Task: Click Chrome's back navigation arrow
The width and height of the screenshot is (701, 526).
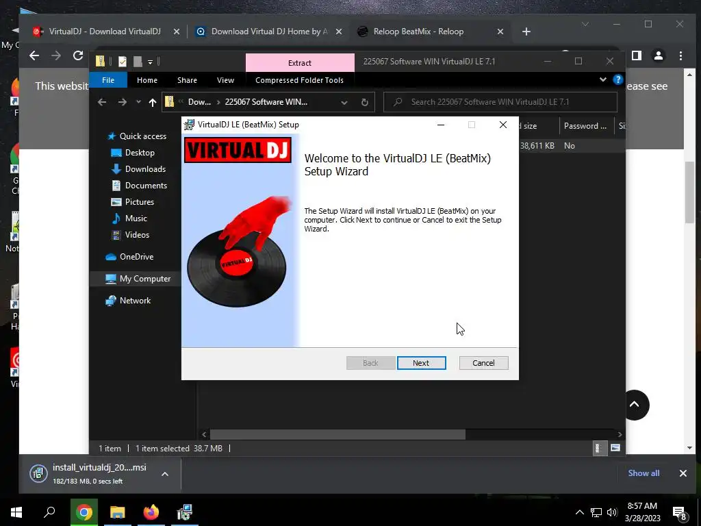Action: (34, 55)
